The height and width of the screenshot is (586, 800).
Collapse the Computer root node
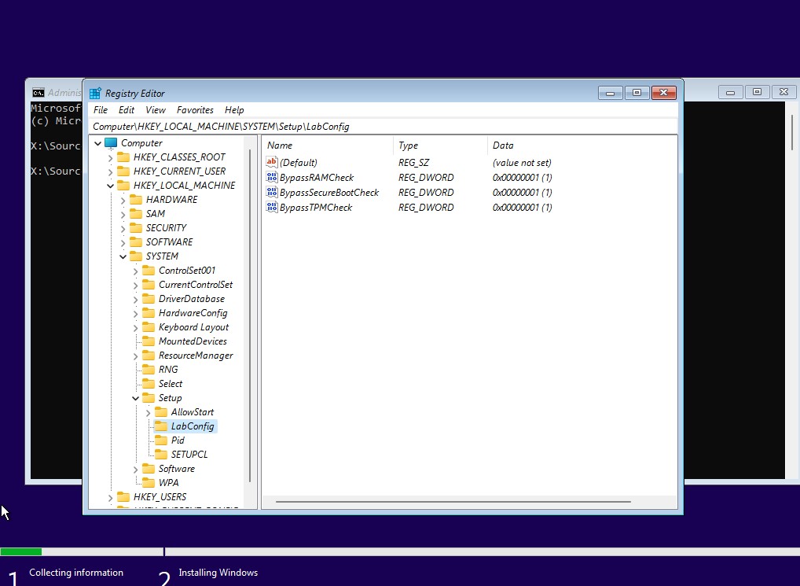click(x=98, y=143)
